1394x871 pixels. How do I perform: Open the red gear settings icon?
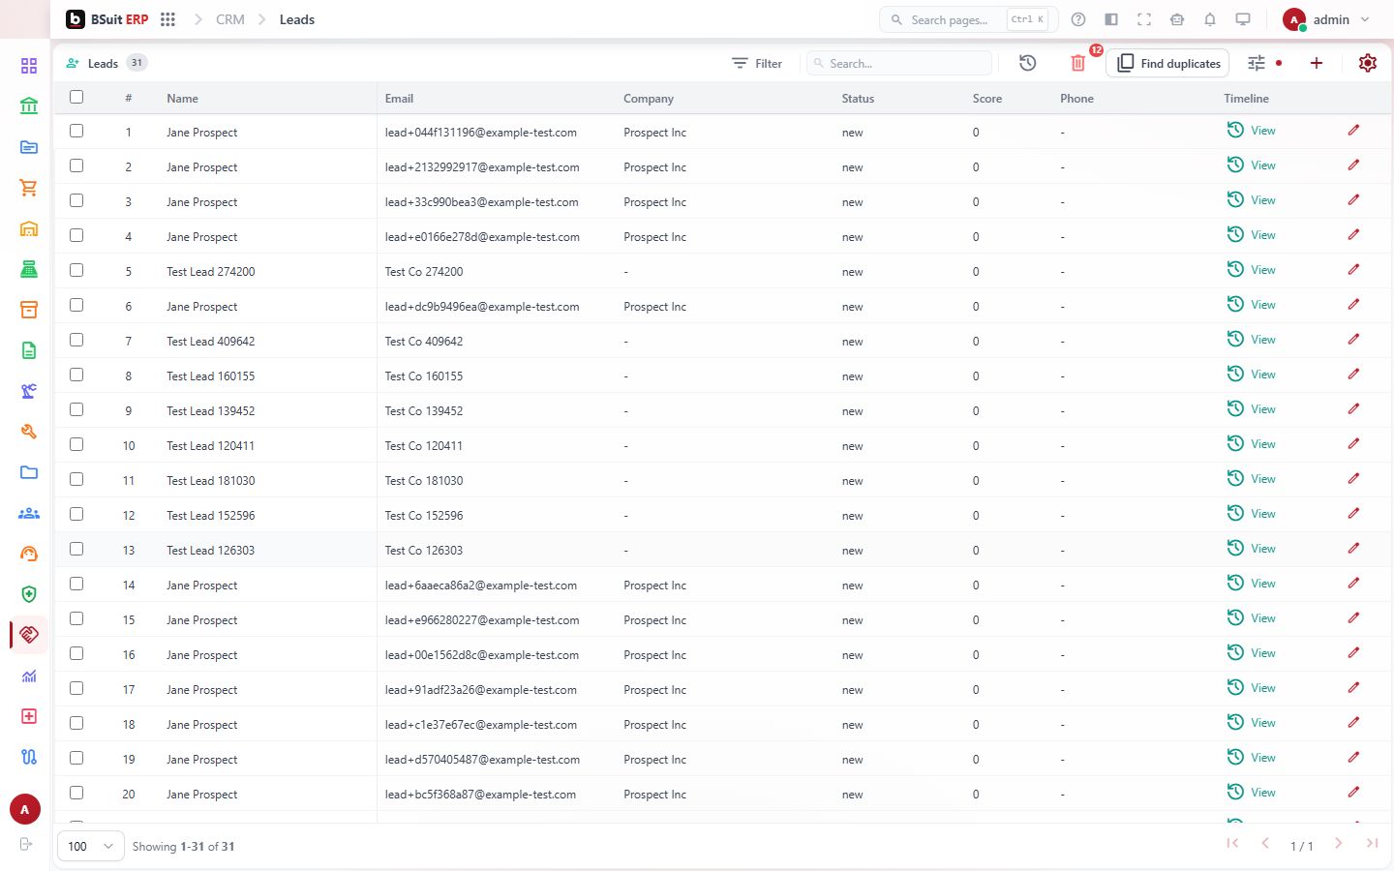[x=1368, y=63]
